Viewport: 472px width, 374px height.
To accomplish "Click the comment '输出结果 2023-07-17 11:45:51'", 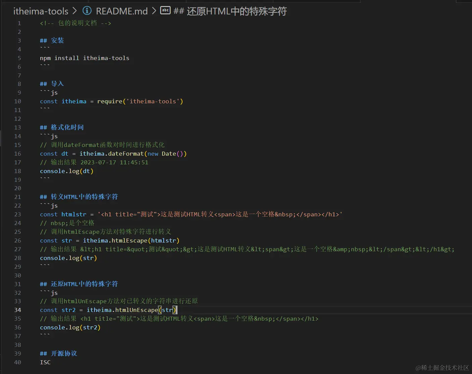I will (94, 162).
